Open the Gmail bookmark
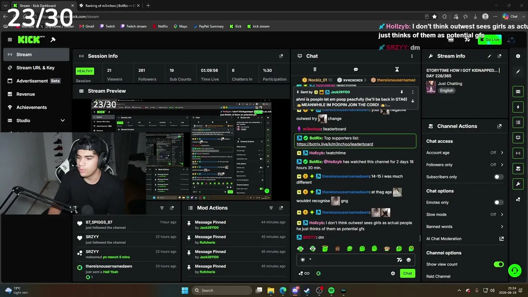 point(87,26)
